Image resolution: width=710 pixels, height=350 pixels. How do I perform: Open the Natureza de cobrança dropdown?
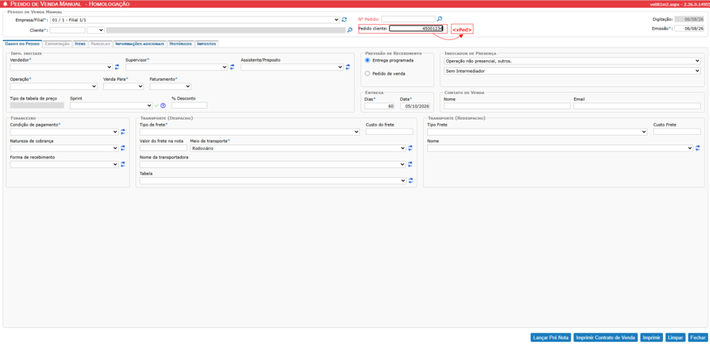click(64, 148)
